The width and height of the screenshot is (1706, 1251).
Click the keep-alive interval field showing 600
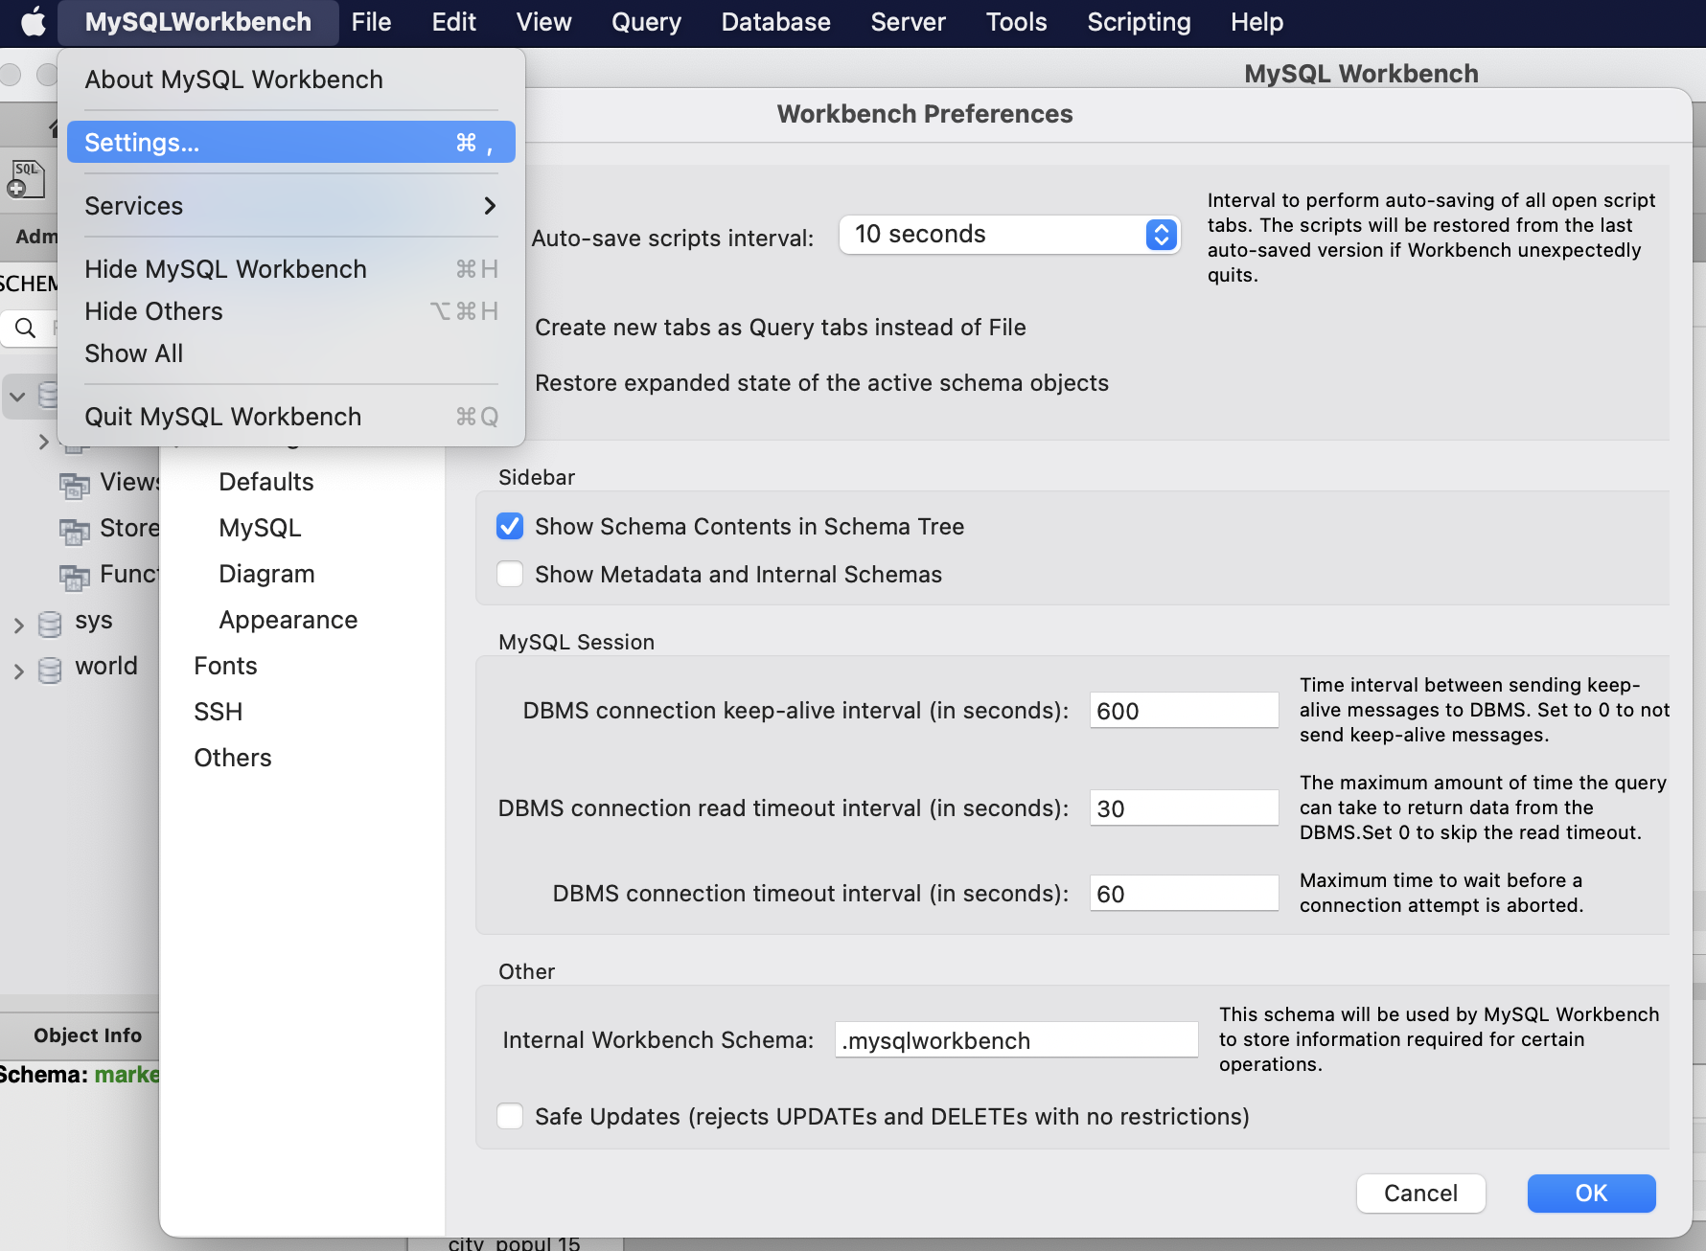point(1184,711)
